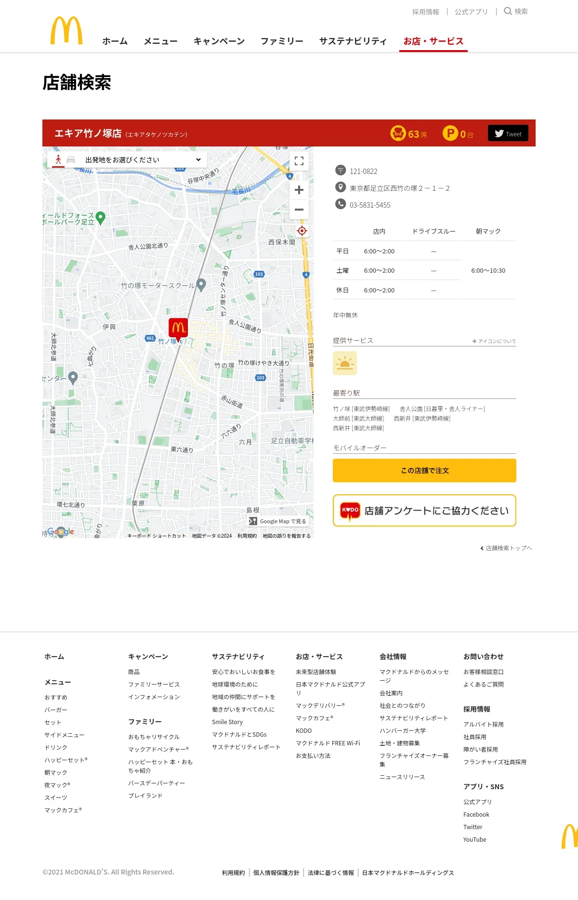Click the 竹の塚モータースクール map pin
The width and height of the screenshot is (578, 900).
201,285
